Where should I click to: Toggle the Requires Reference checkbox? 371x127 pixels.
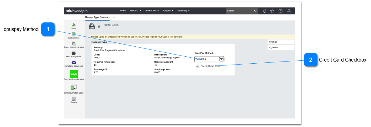95,65
